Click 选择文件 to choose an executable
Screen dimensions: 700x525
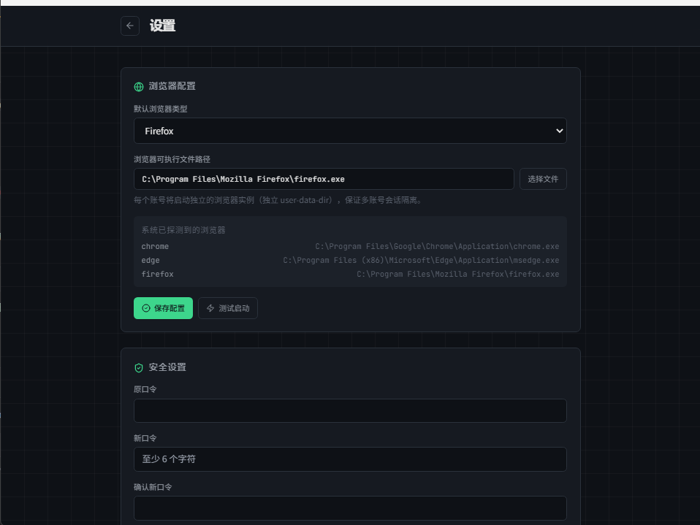click(543, 179)
